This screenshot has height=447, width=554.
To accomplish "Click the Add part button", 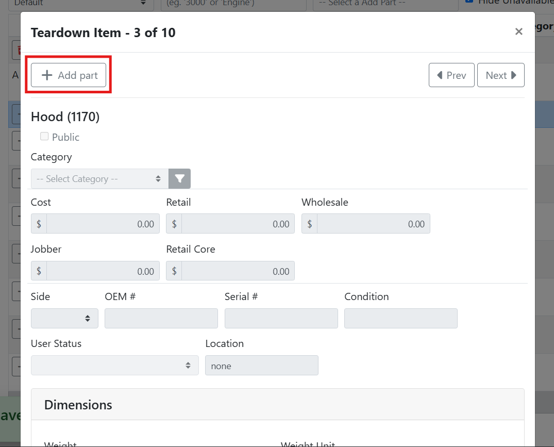I will 69,75.
